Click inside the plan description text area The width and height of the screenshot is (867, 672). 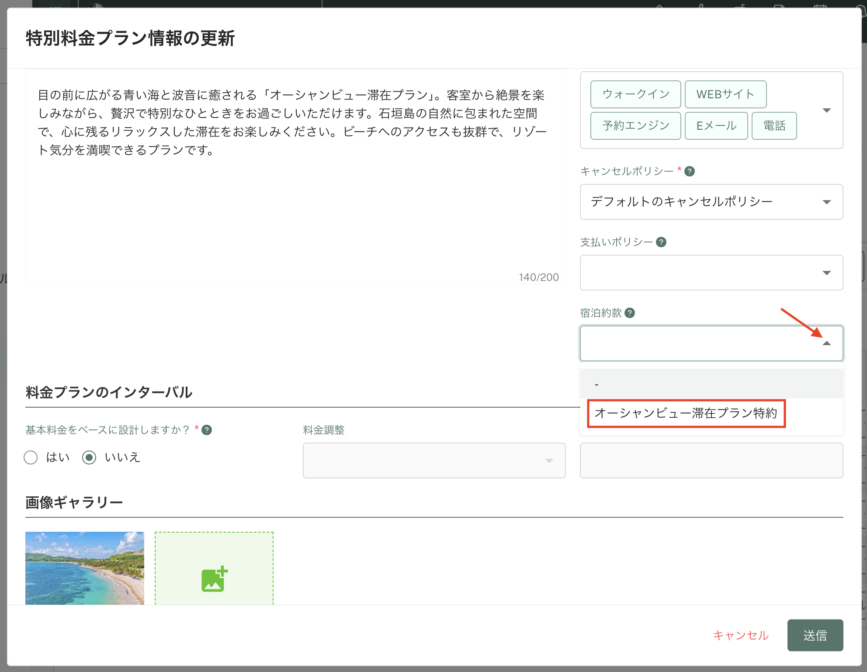pos(295,176)
